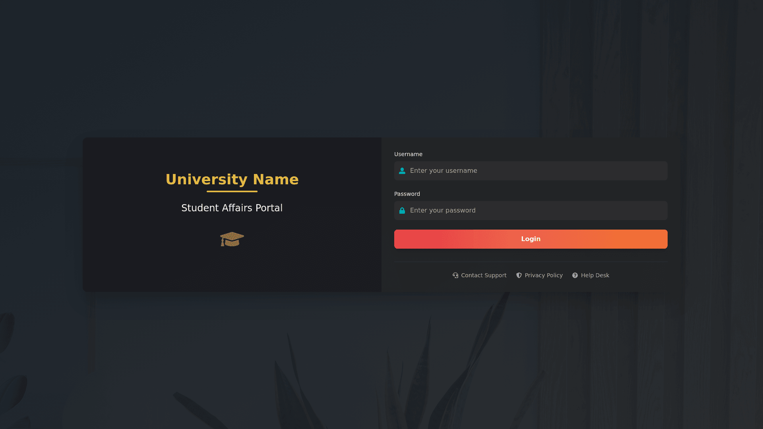Click the 'University Name' heading
The width and height of the screenshot is (763, 429).
pos(232,180)
